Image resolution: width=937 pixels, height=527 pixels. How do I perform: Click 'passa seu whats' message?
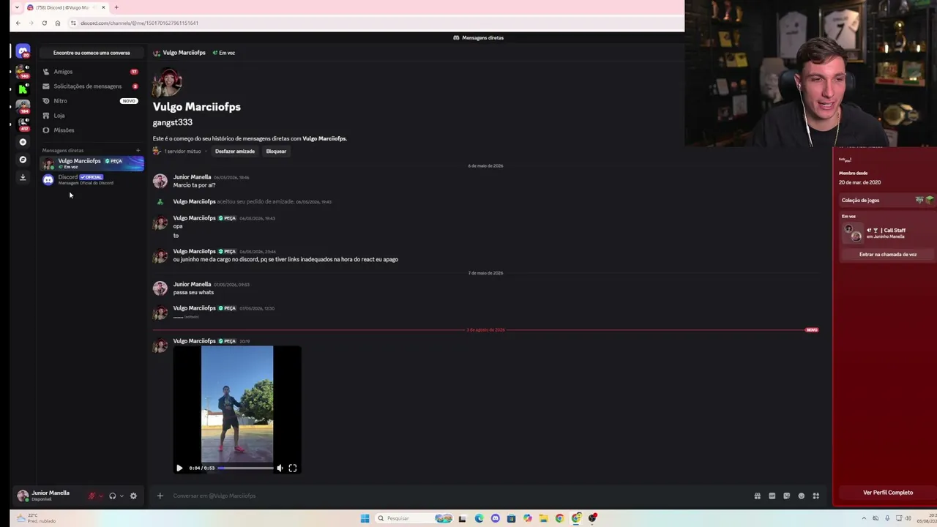click(193, 293)
